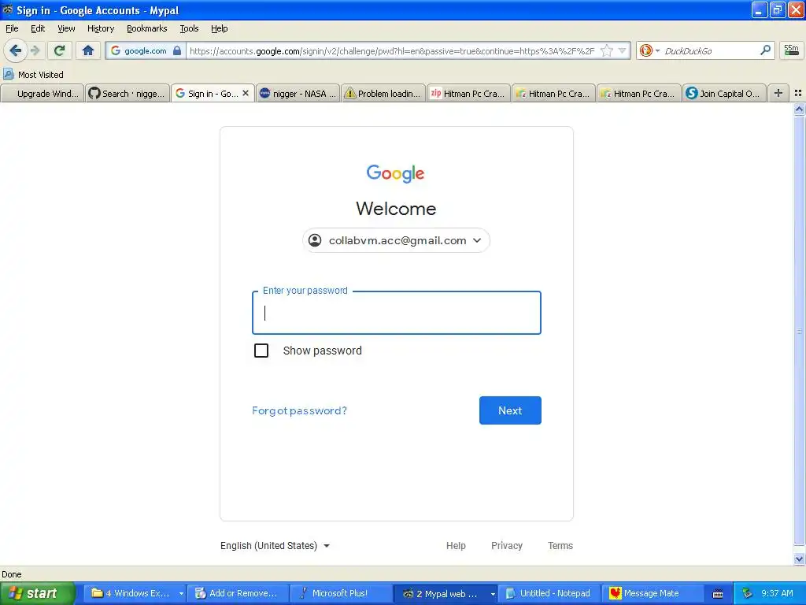Image resolution: width=806 pixels, height=605 pixels.
Task: Switch to the Upgrade Wind... tab
Action: (x=43, y=94)
